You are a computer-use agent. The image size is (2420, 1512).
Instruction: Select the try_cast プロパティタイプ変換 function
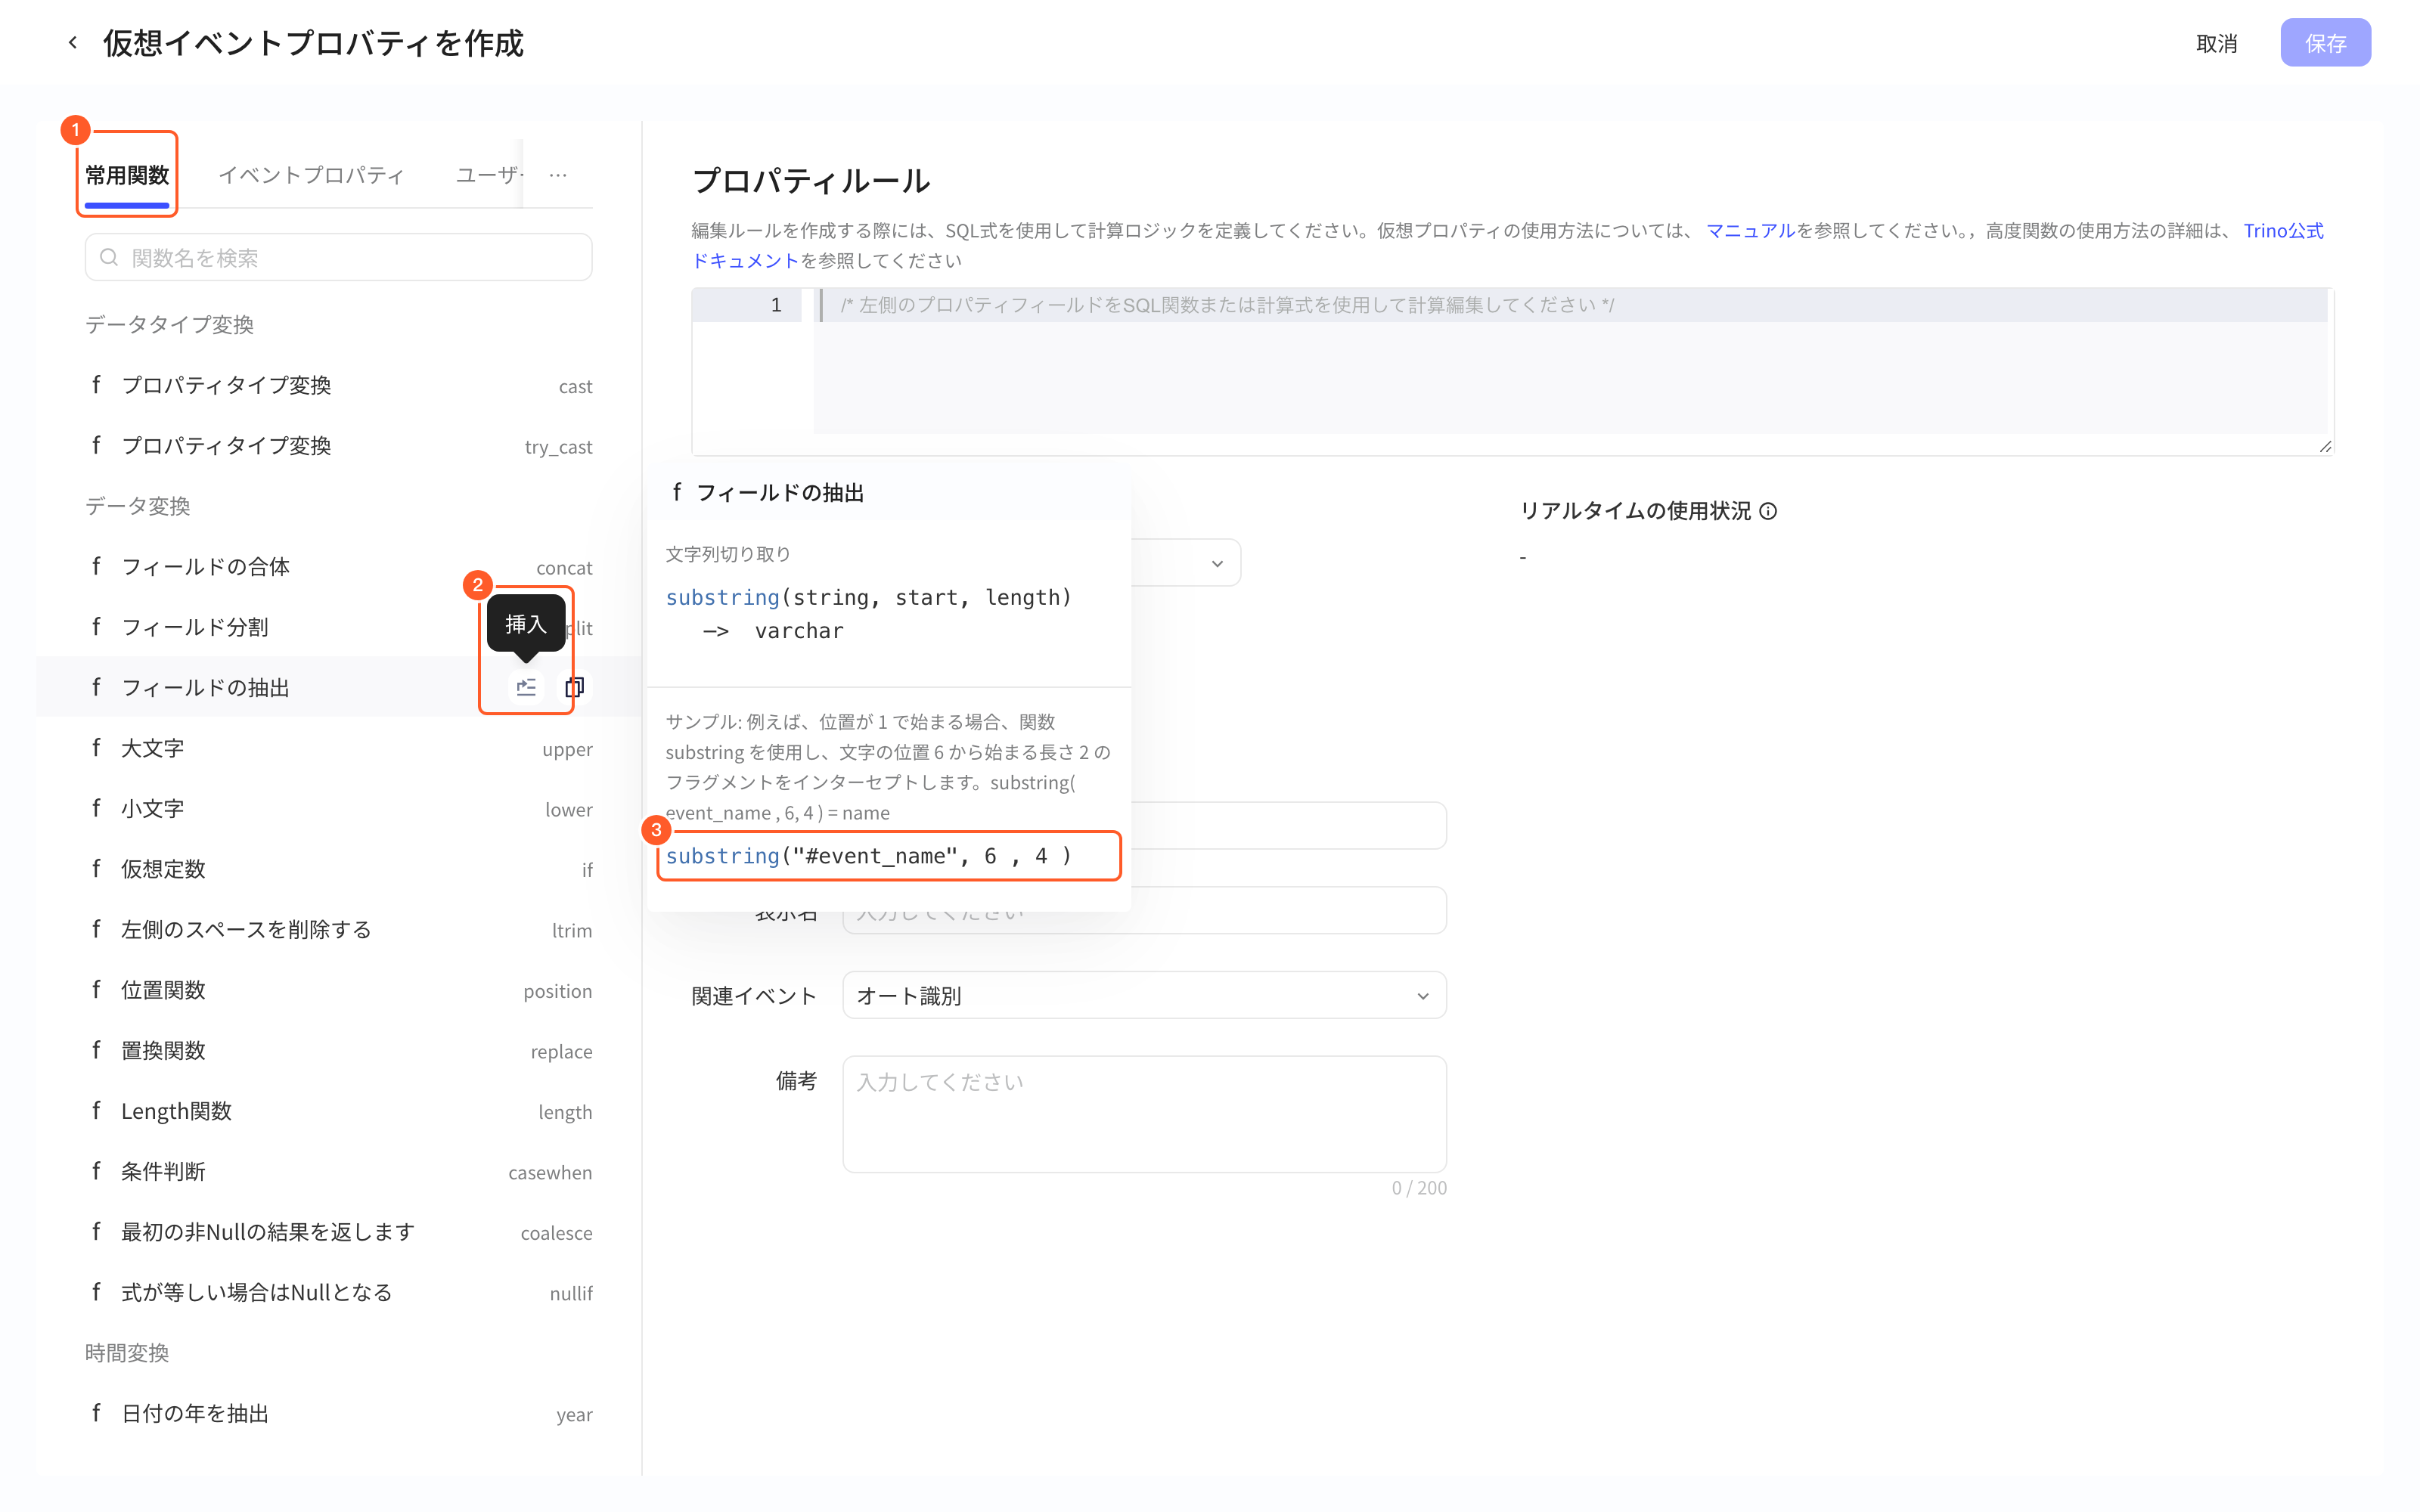point(338,446)
